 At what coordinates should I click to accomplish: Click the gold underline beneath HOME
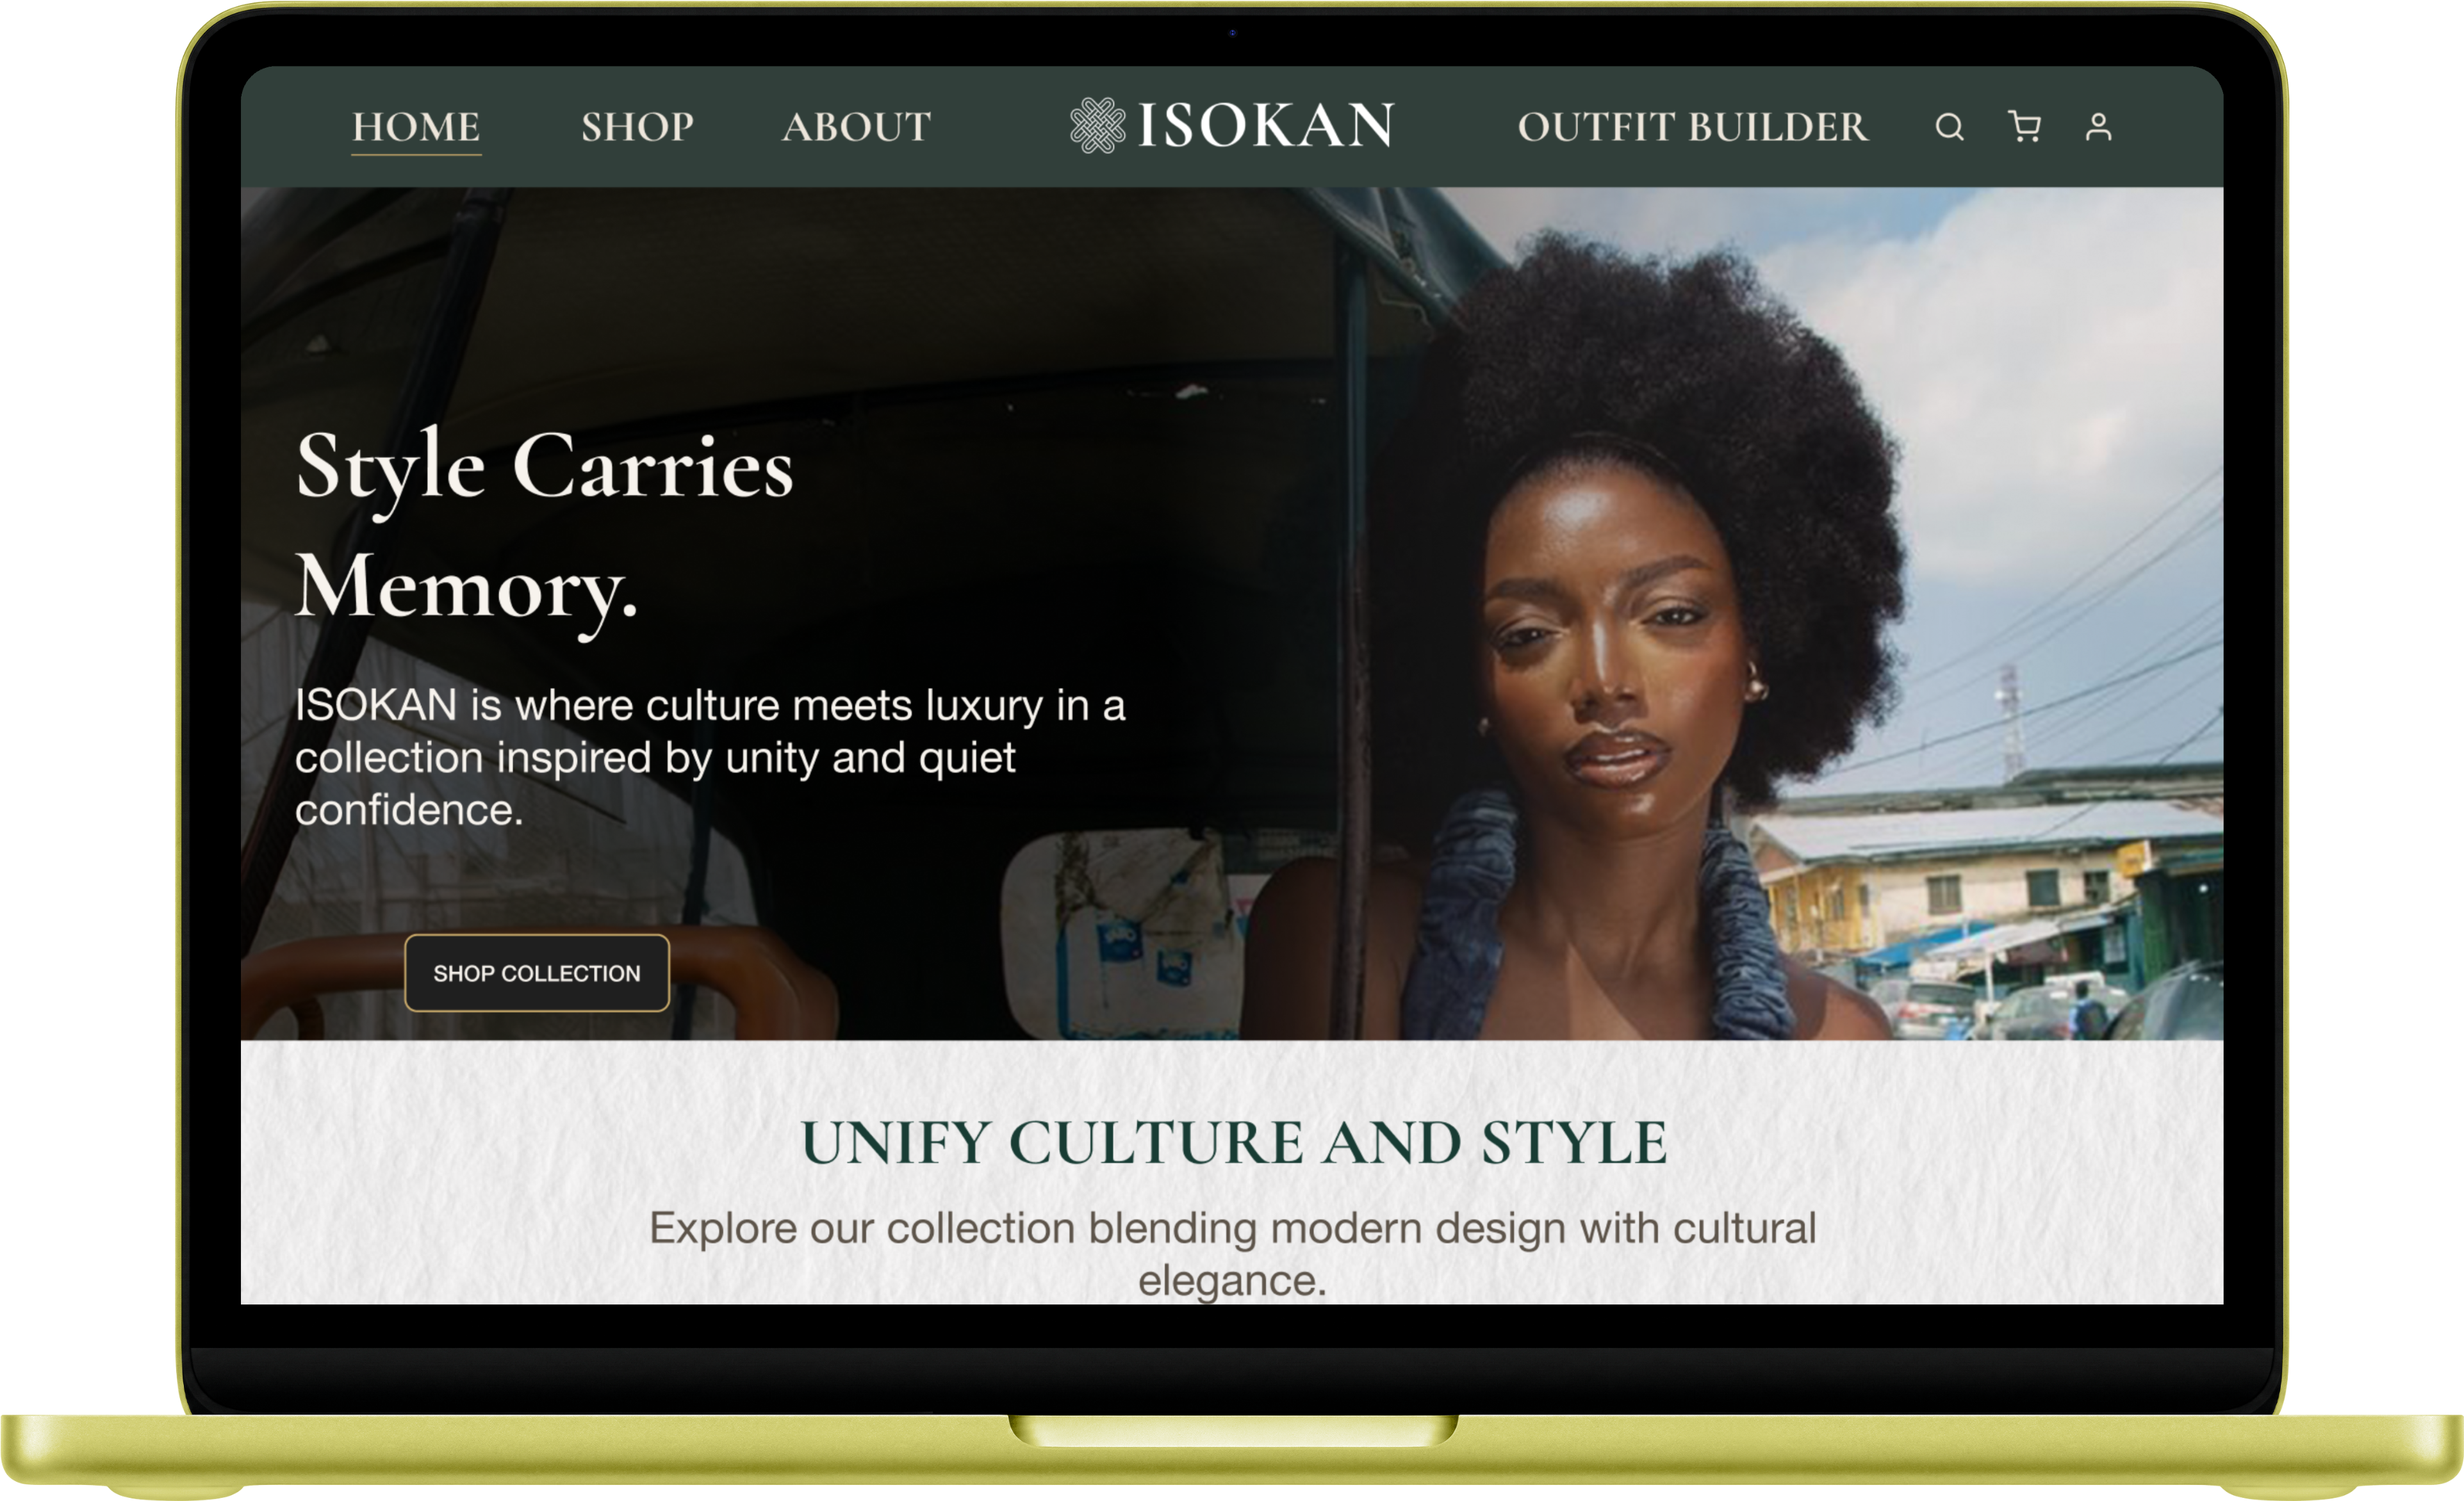point(416,155)
